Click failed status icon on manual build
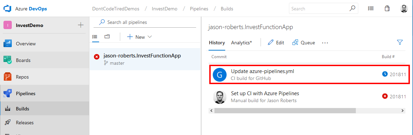Screen dimensions: 413x135 385,96
